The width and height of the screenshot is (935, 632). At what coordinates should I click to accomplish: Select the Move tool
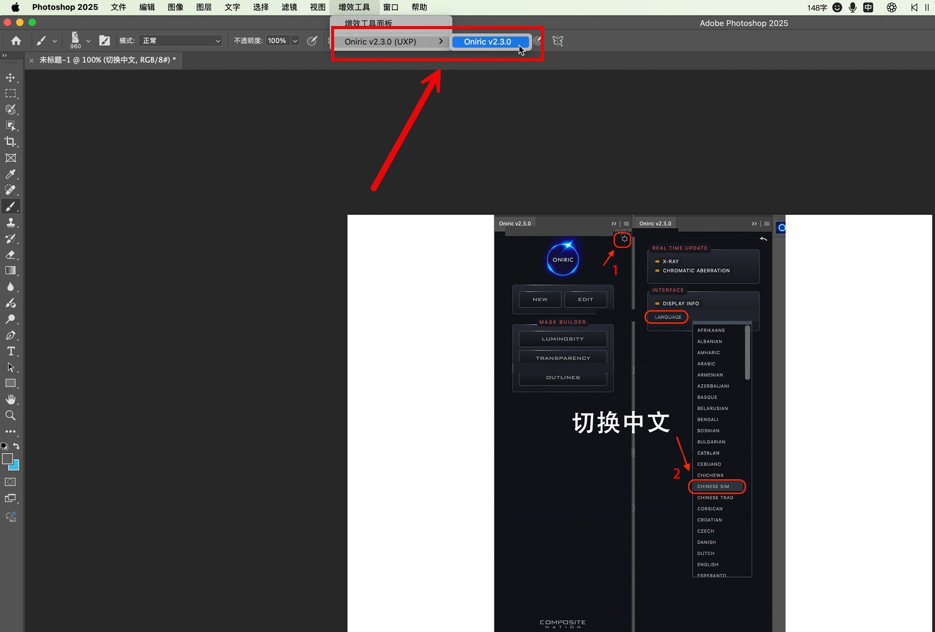(x=10, y=77)
